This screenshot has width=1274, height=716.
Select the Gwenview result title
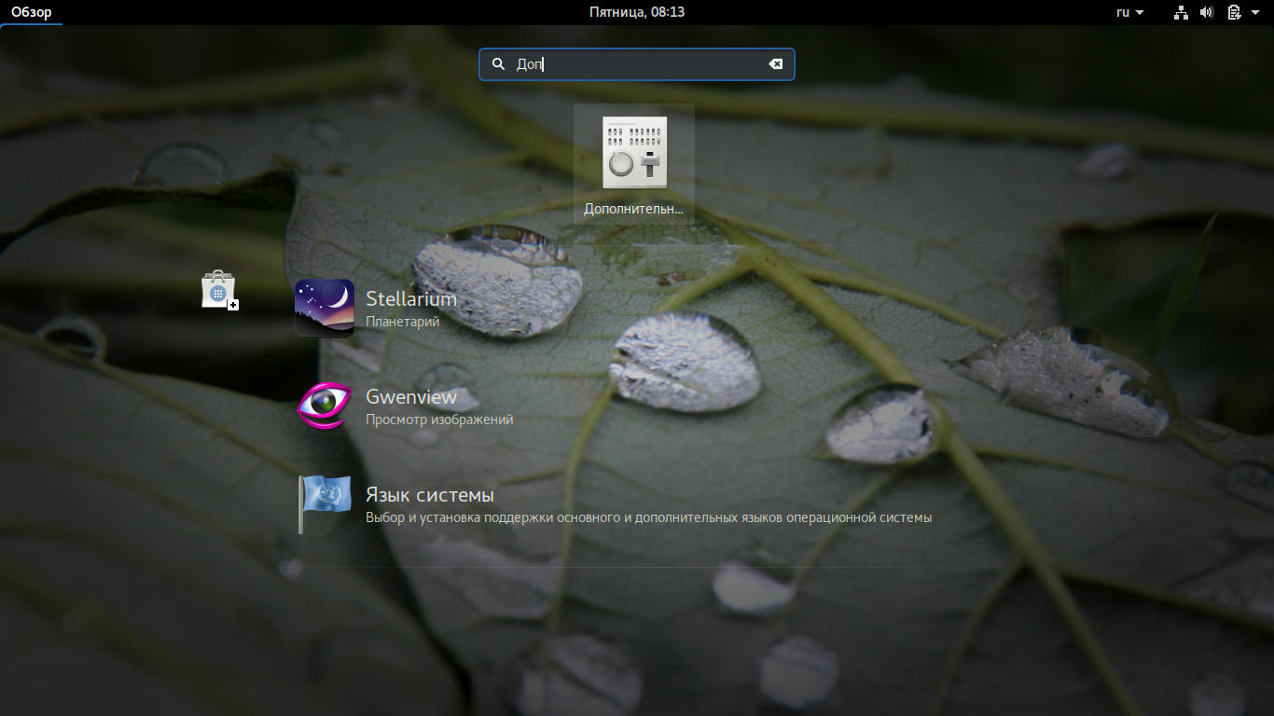pos(411,397)
